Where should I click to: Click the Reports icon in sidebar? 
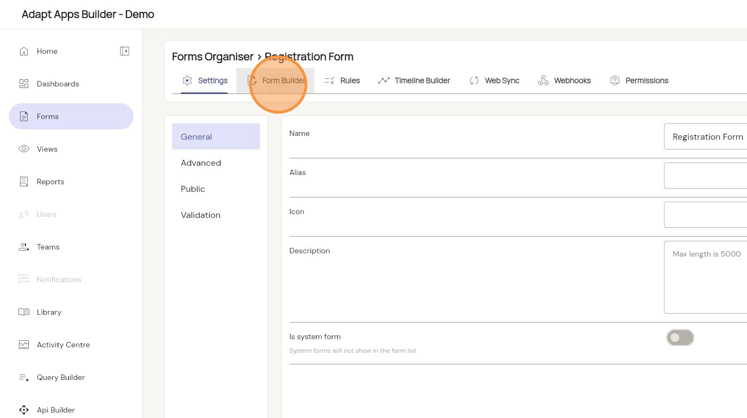tap(24, 182)
